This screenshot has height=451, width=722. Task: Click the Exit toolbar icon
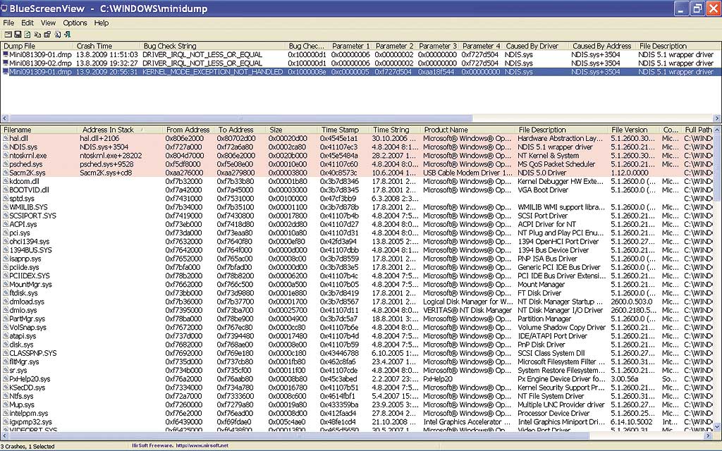[67, 35]
